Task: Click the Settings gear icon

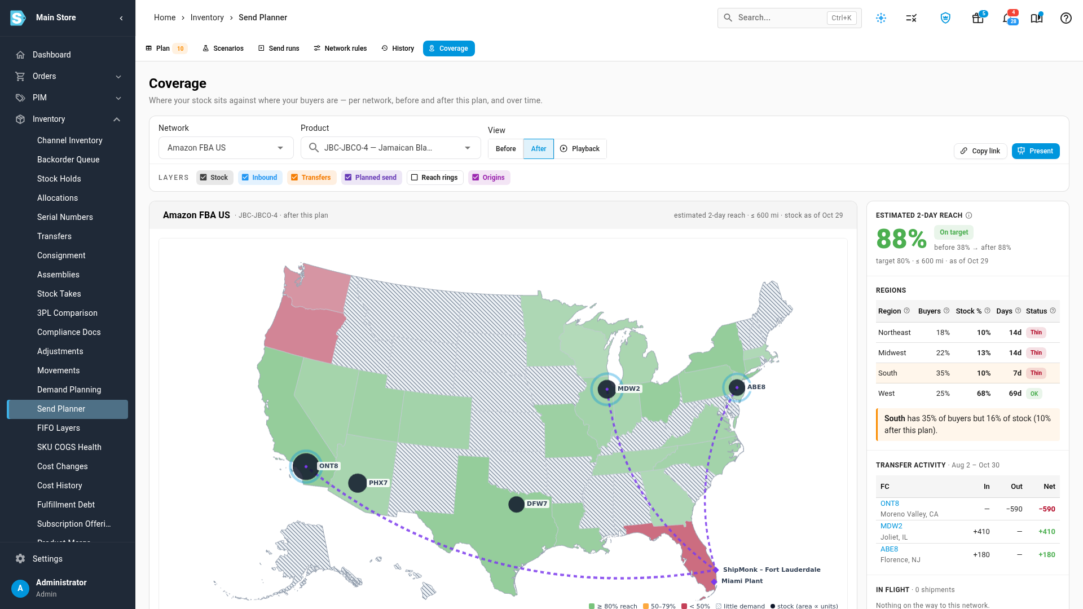Action: [x=20, y=559]
